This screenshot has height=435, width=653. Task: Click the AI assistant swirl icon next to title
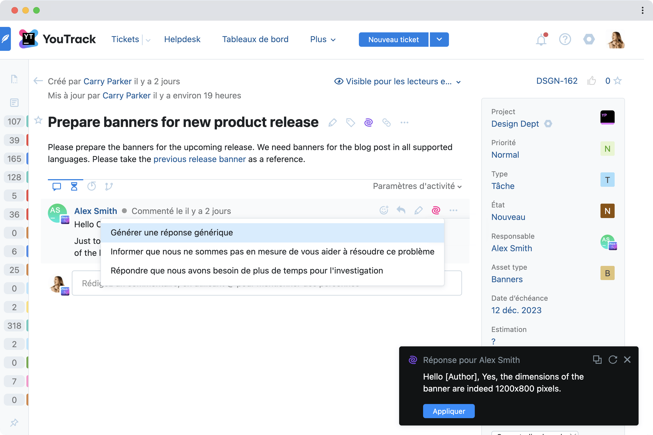click(368, 122)
